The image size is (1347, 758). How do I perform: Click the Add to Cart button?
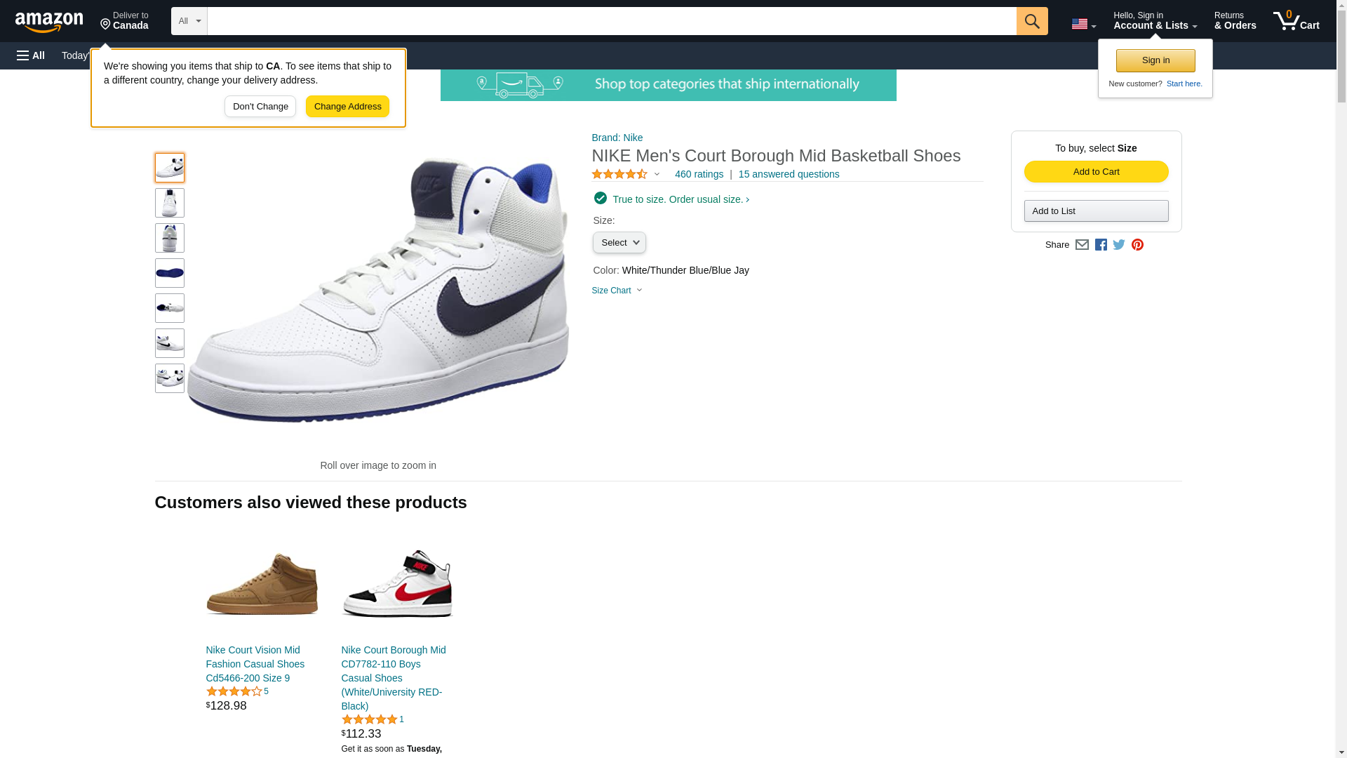[x=1096, y=172]
